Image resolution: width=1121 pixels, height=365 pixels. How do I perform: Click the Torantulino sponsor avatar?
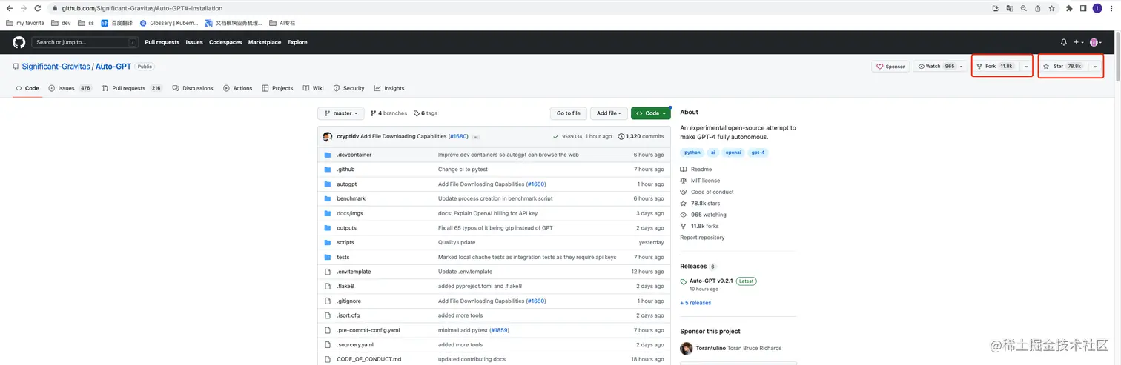687,348
